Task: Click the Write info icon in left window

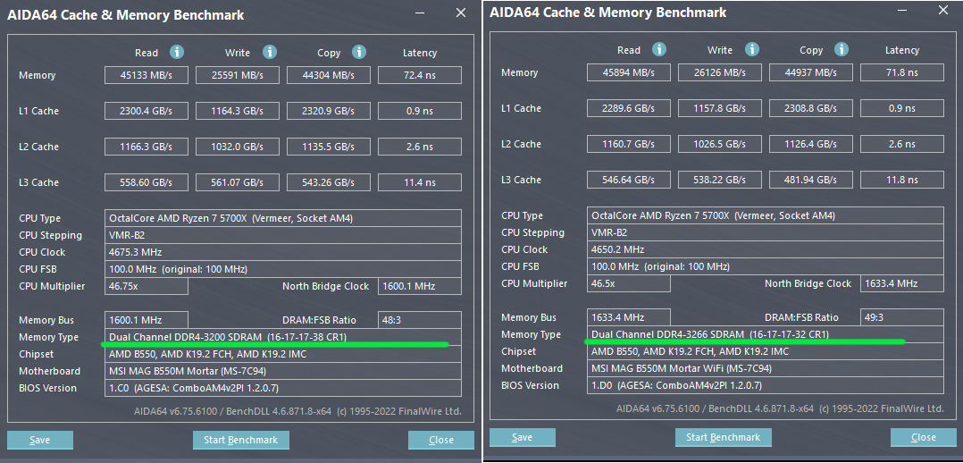Action: pyautogui.click(x=270, y=53)
